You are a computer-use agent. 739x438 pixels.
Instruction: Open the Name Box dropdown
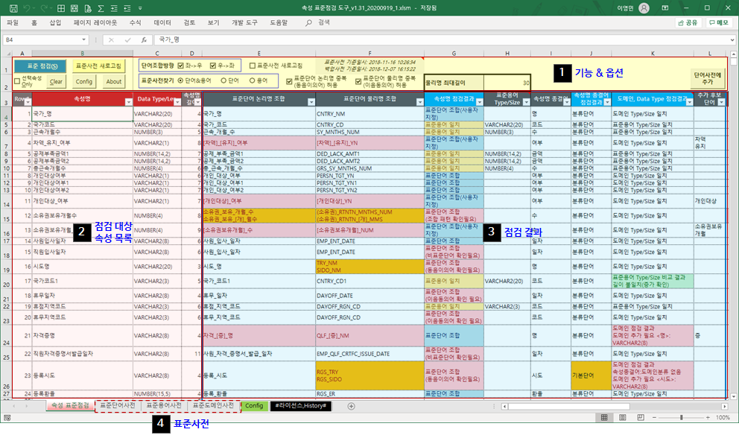click(84, 40)
